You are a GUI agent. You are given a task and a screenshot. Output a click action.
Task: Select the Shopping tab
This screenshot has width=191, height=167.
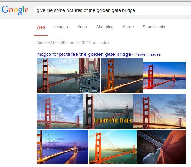tap(105, 27)
